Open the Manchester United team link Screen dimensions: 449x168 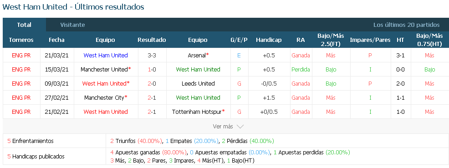pos(104,69)
